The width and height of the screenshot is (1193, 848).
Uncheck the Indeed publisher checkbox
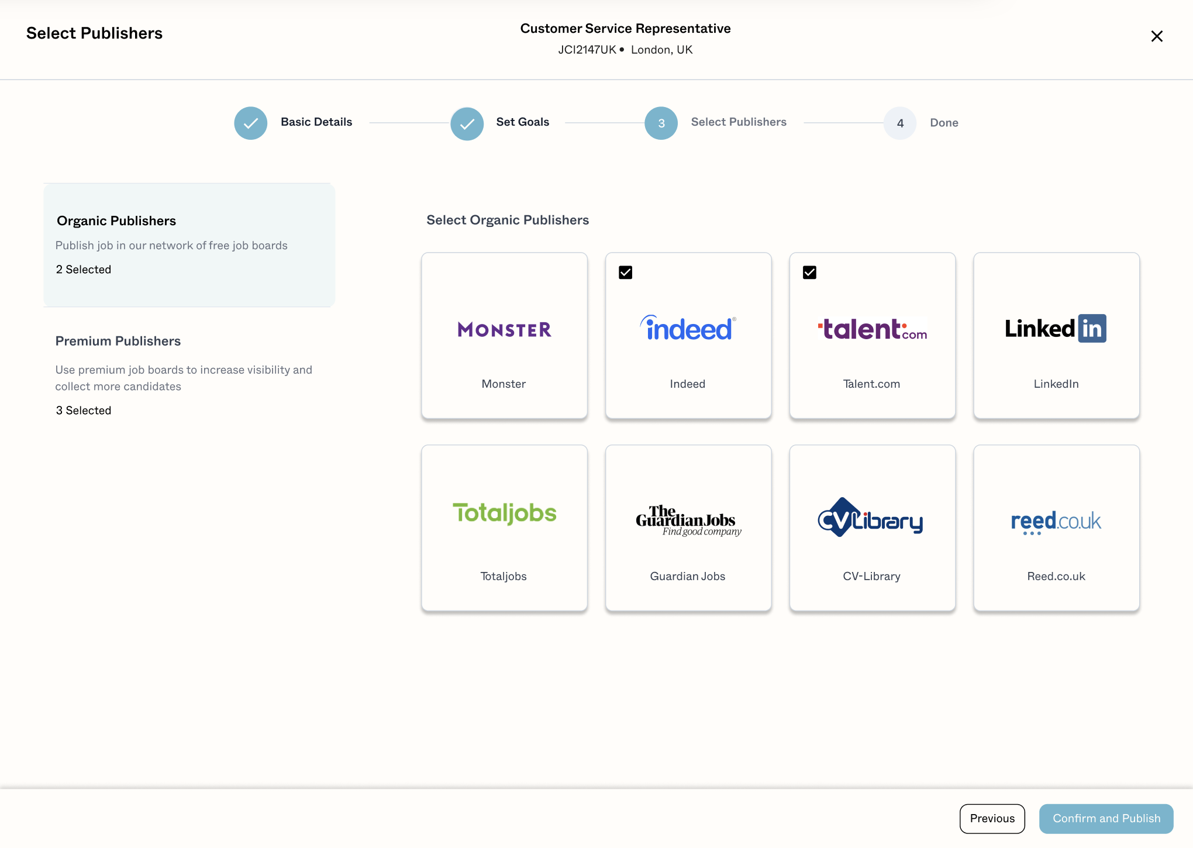(626, 273)
